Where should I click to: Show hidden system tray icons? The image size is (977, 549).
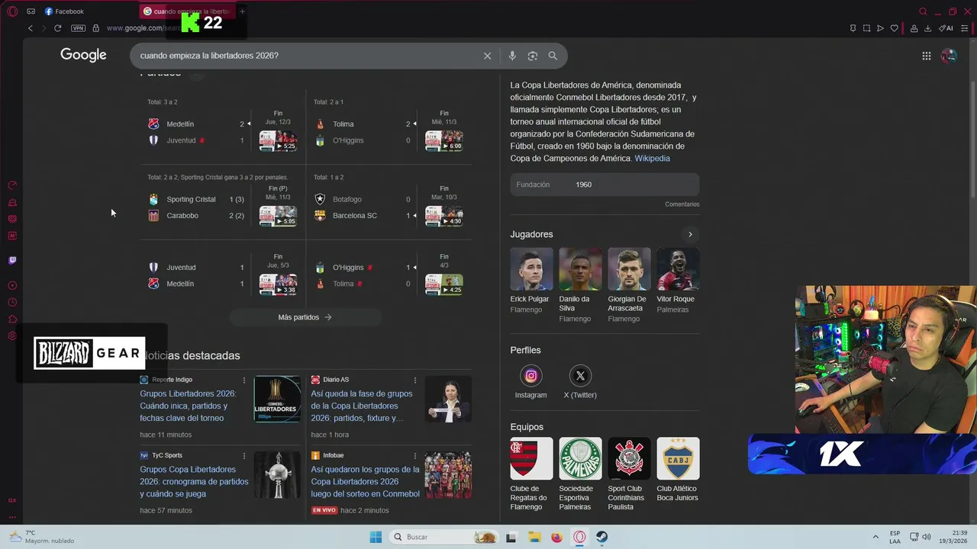click(x=875, y=537)
